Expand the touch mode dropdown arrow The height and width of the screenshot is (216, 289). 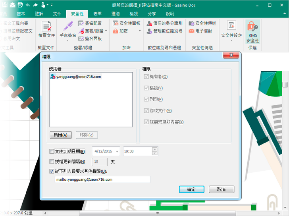pos(48,5)
